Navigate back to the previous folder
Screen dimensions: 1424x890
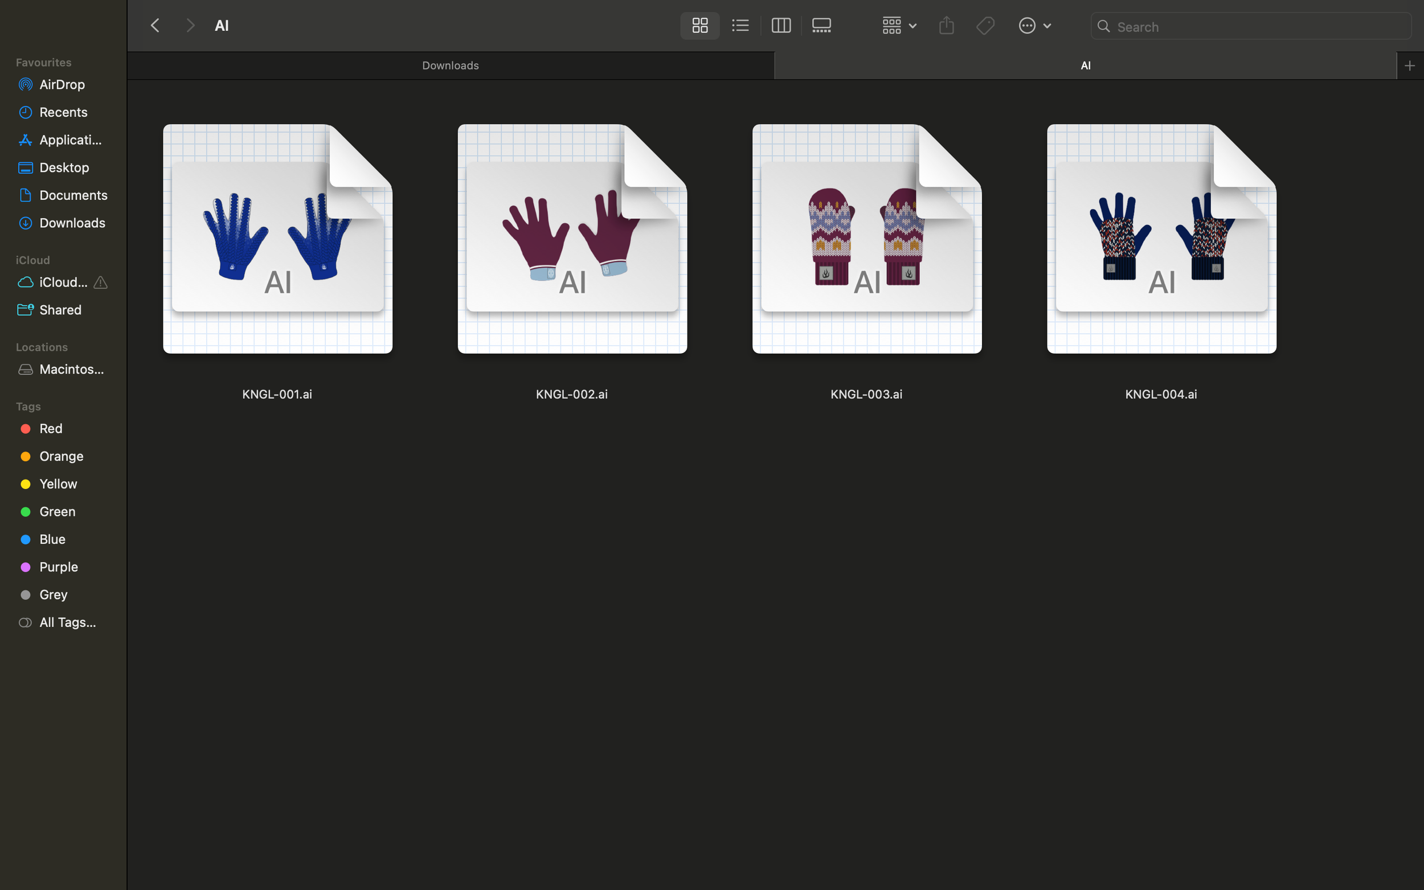pos(155,24)
